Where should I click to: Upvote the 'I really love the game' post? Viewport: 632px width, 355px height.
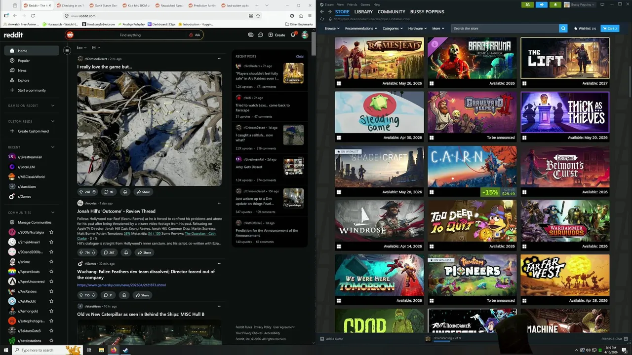point(81,192)
